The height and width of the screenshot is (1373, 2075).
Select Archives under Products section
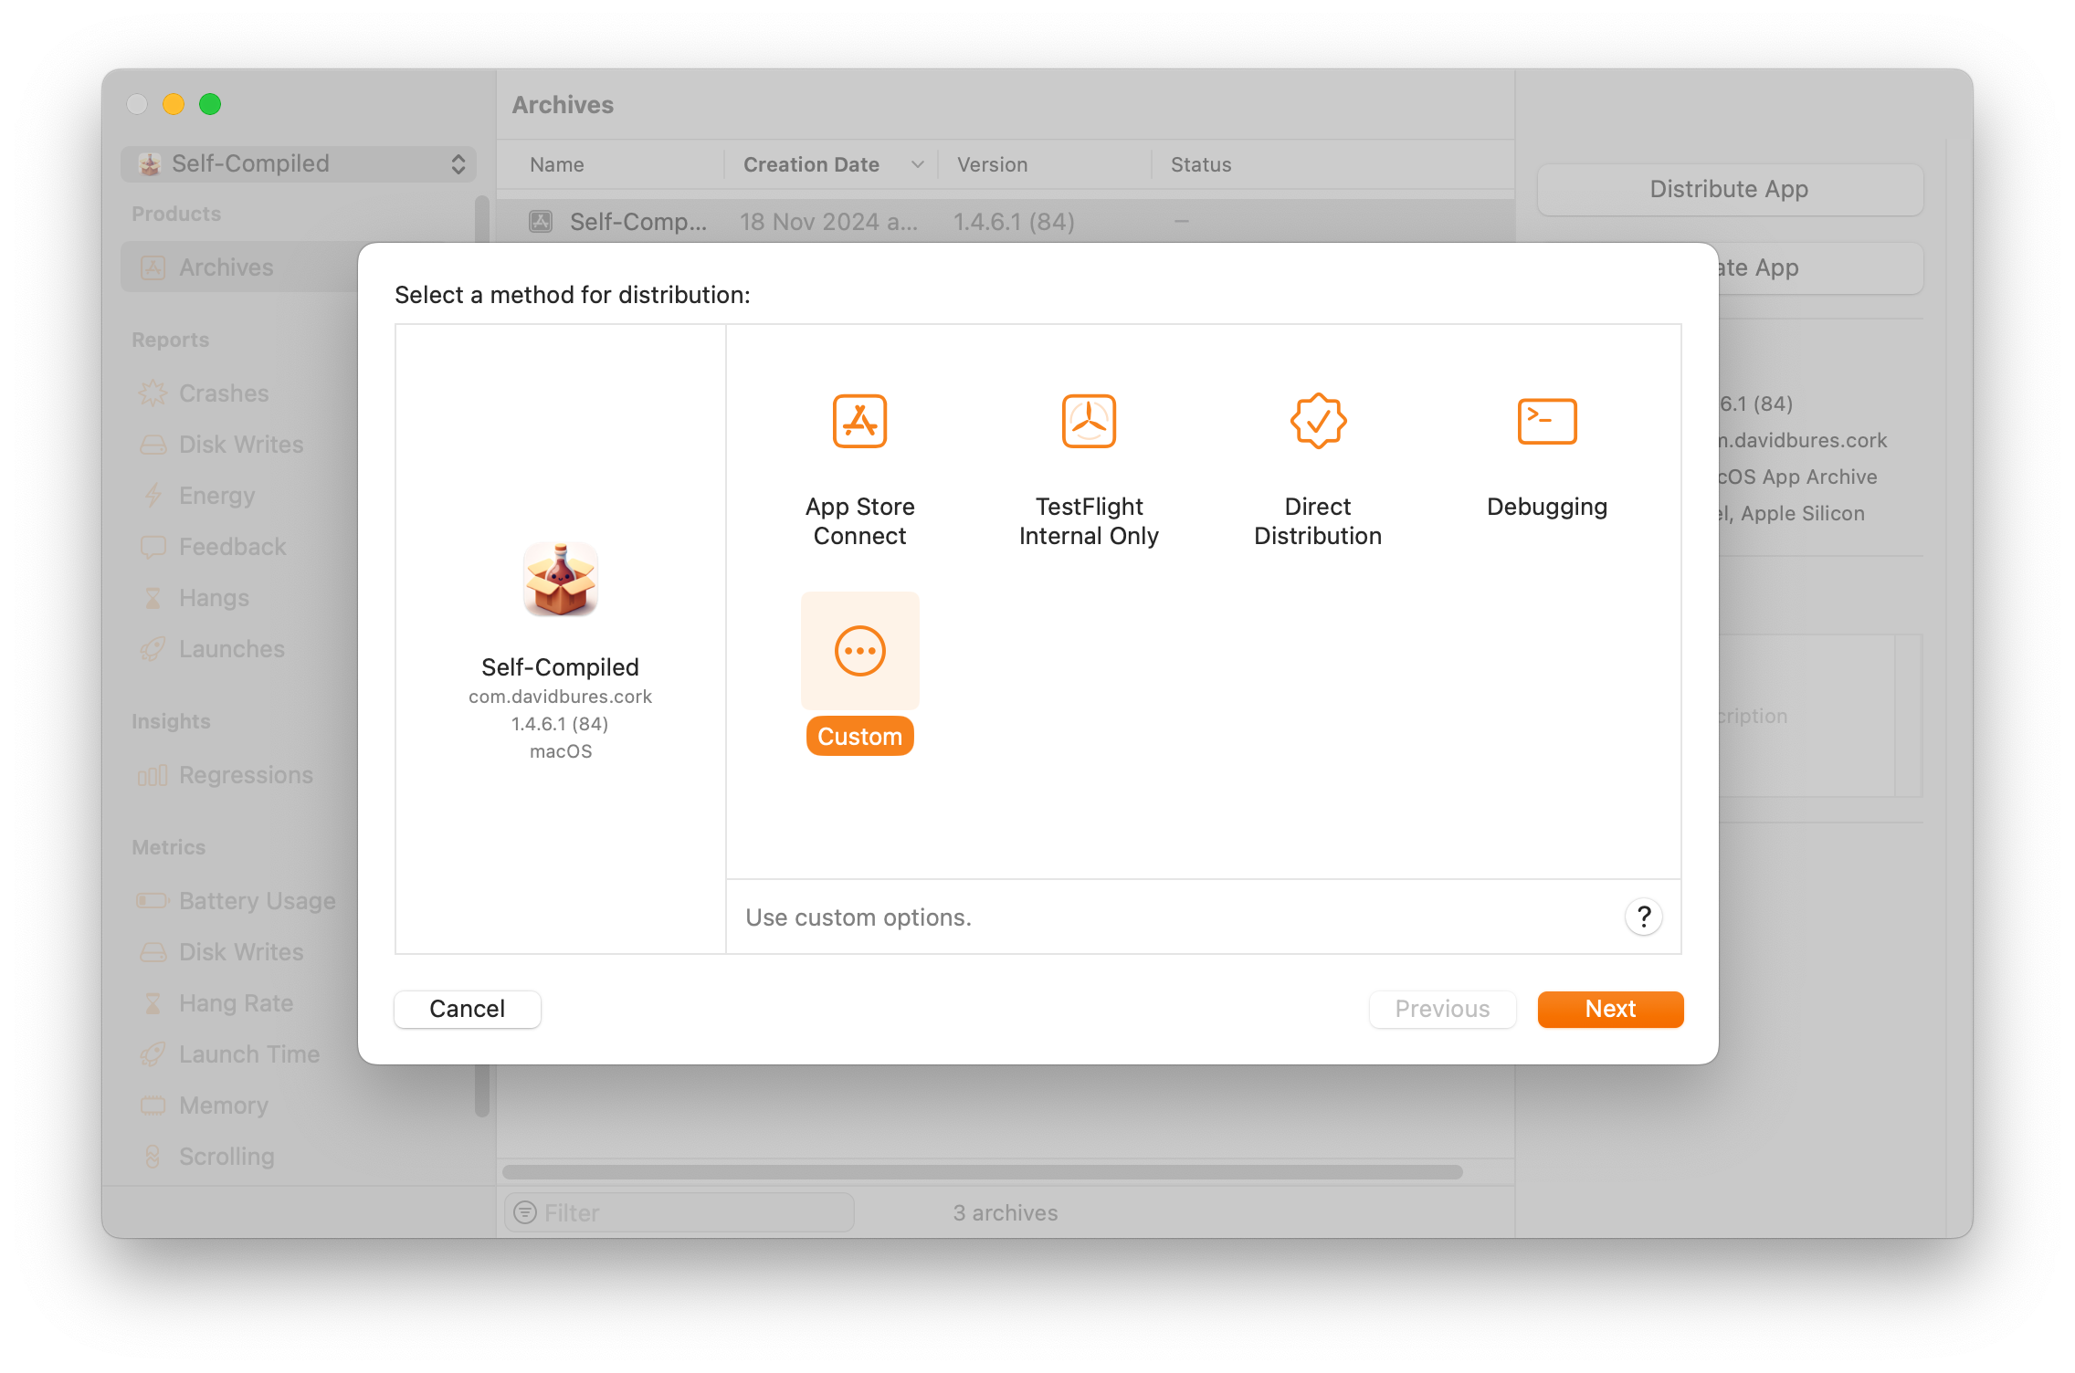point(226,267)
